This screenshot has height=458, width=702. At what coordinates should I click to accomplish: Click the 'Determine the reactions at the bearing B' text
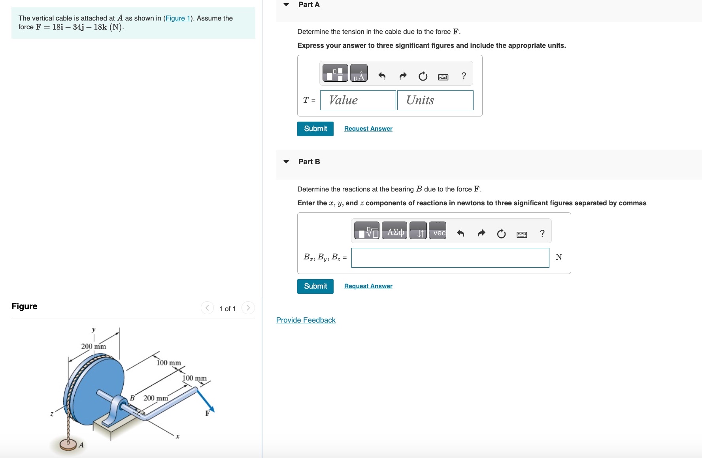389,189
